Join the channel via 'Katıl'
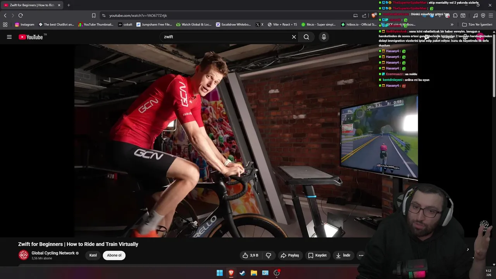The width and height of the screenshot is (496, 279). (93, 255)
